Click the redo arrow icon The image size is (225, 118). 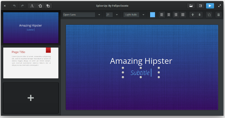coord(22,6)
